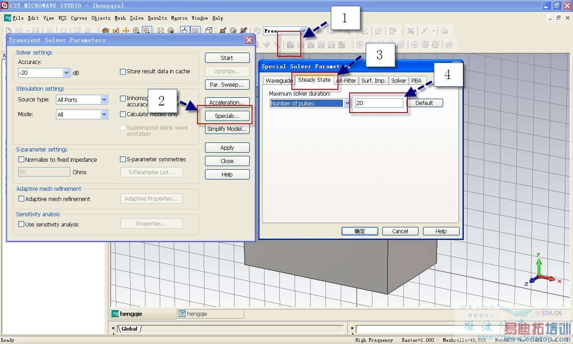
Task: Toggle the coordinate axes display icon
Action: [184, 31]
